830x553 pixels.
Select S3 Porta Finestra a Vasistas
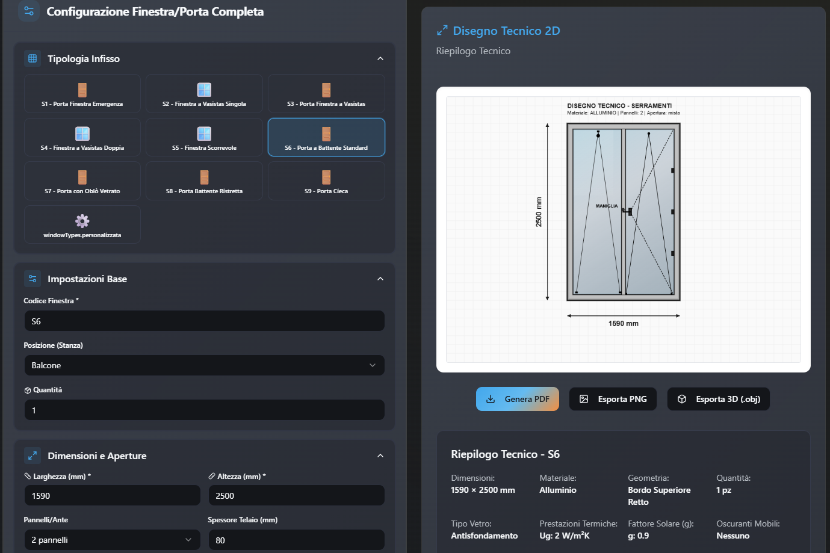pos(326,94)
